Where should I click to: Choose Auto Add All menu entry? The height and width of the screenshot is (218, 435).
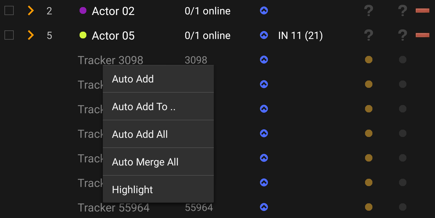click(x=140, y=134)
